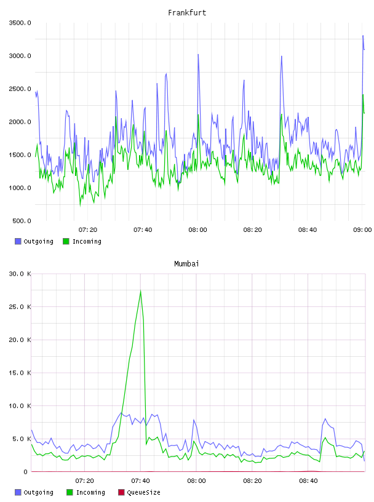Select the Outgoing label in Mumbai legend

38,492
